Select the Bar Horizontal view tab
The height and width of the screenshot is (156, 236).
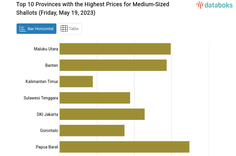point(37,29)
